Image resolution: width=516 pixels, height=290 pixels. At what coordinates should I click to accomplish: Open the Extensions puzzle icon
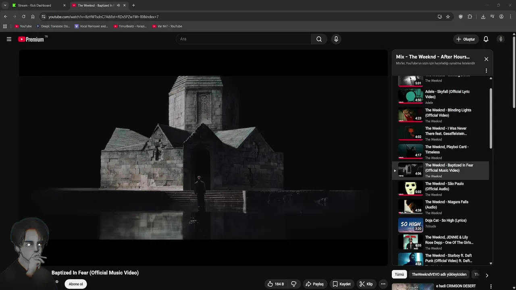point(470,17)
